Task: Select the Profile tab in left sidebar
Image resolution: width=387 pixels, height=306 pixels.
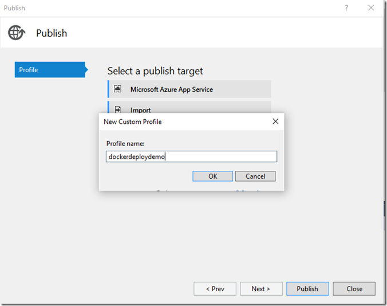Action: tap(49, 70)
